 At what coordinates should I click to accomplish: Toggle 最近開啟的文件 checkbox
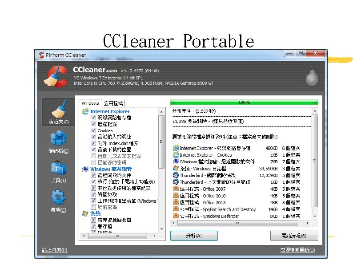click(93, 175)
